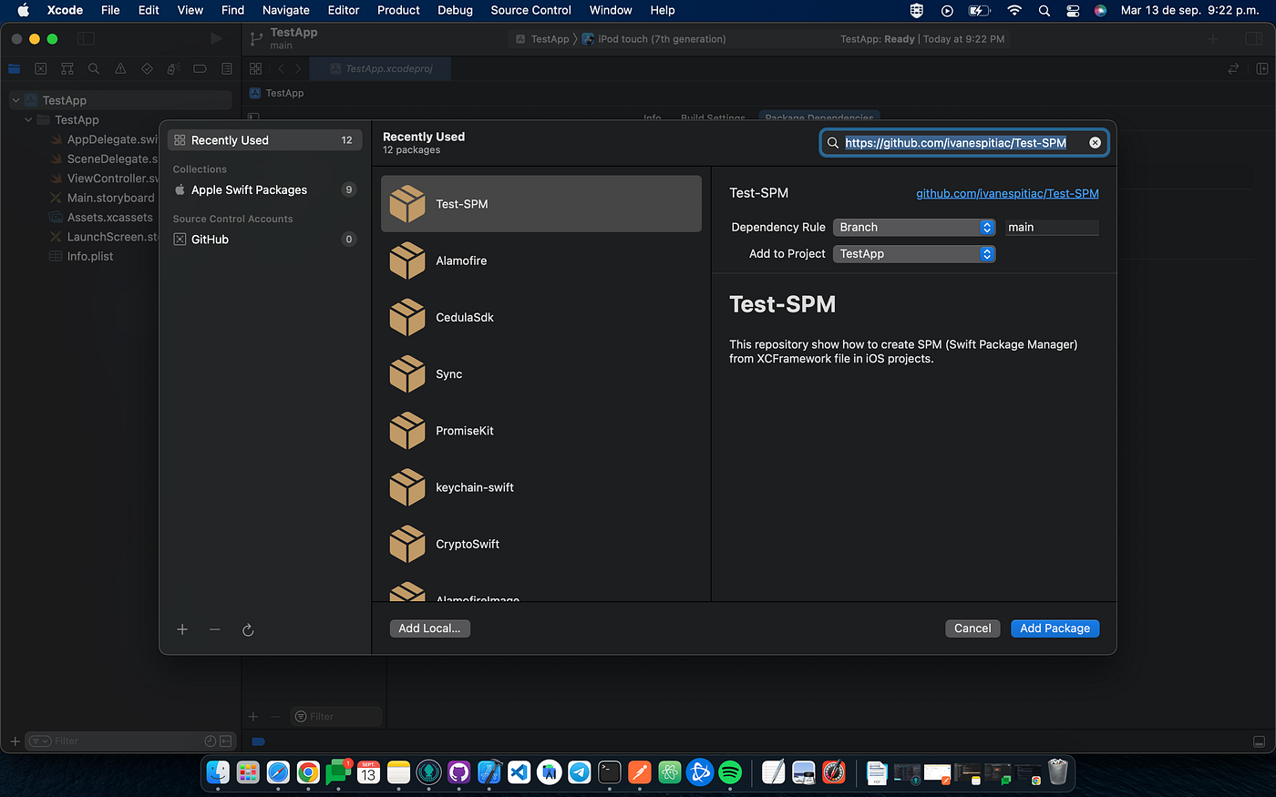
Task: Open the Dependency Rule dropdown showing Branch
Action: (913, 227)
